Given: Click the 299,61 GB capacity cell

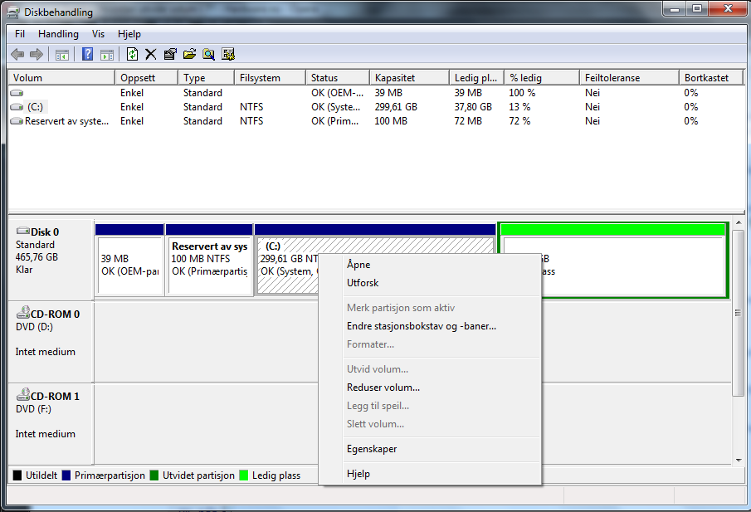Looking at the screenshot, I should coord(396,107).
